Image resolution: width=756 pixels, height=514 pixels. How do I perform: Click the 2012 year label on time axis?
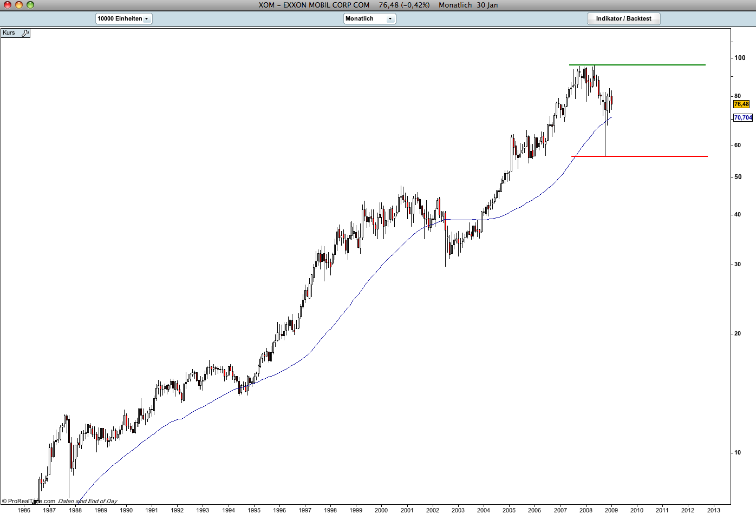(x=688, y=510)
